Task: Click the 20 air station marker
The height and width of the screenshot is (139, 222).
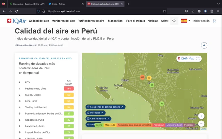Action: (x=152, y=85)
